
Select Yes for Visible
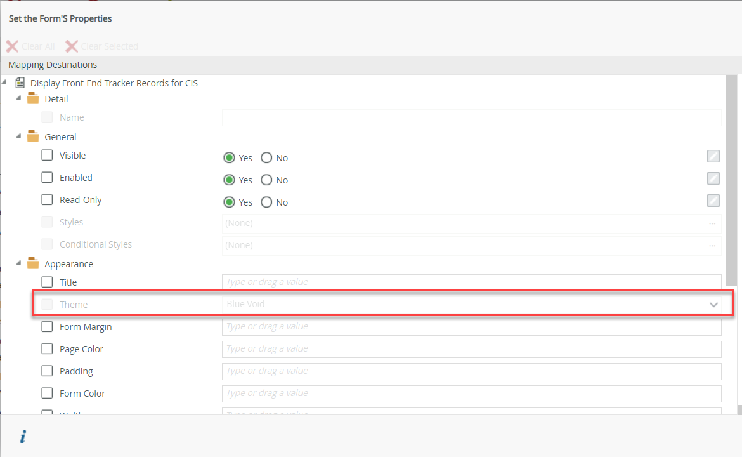tap(229, 157)
